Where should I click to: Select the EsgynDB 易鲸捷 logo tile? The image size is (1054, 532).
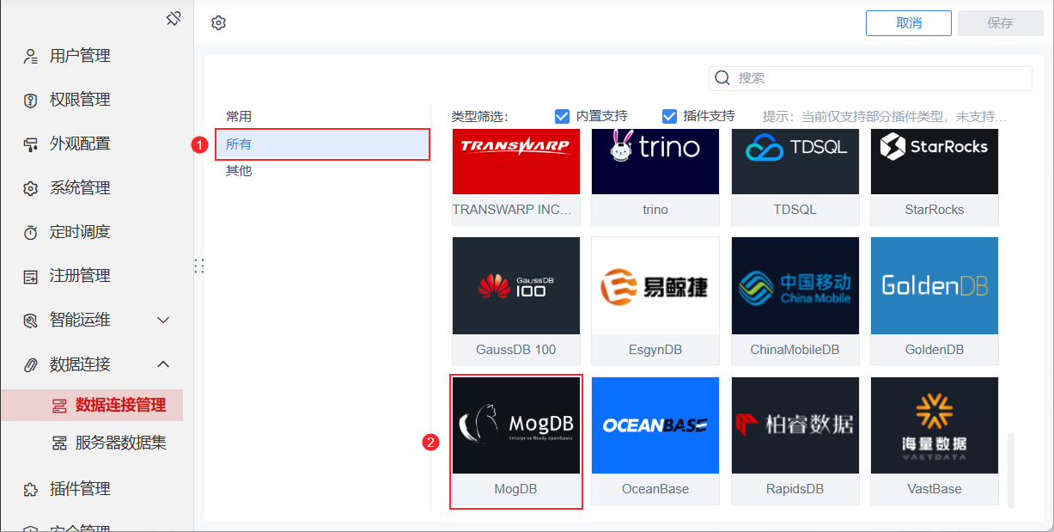tap(655, 286)
